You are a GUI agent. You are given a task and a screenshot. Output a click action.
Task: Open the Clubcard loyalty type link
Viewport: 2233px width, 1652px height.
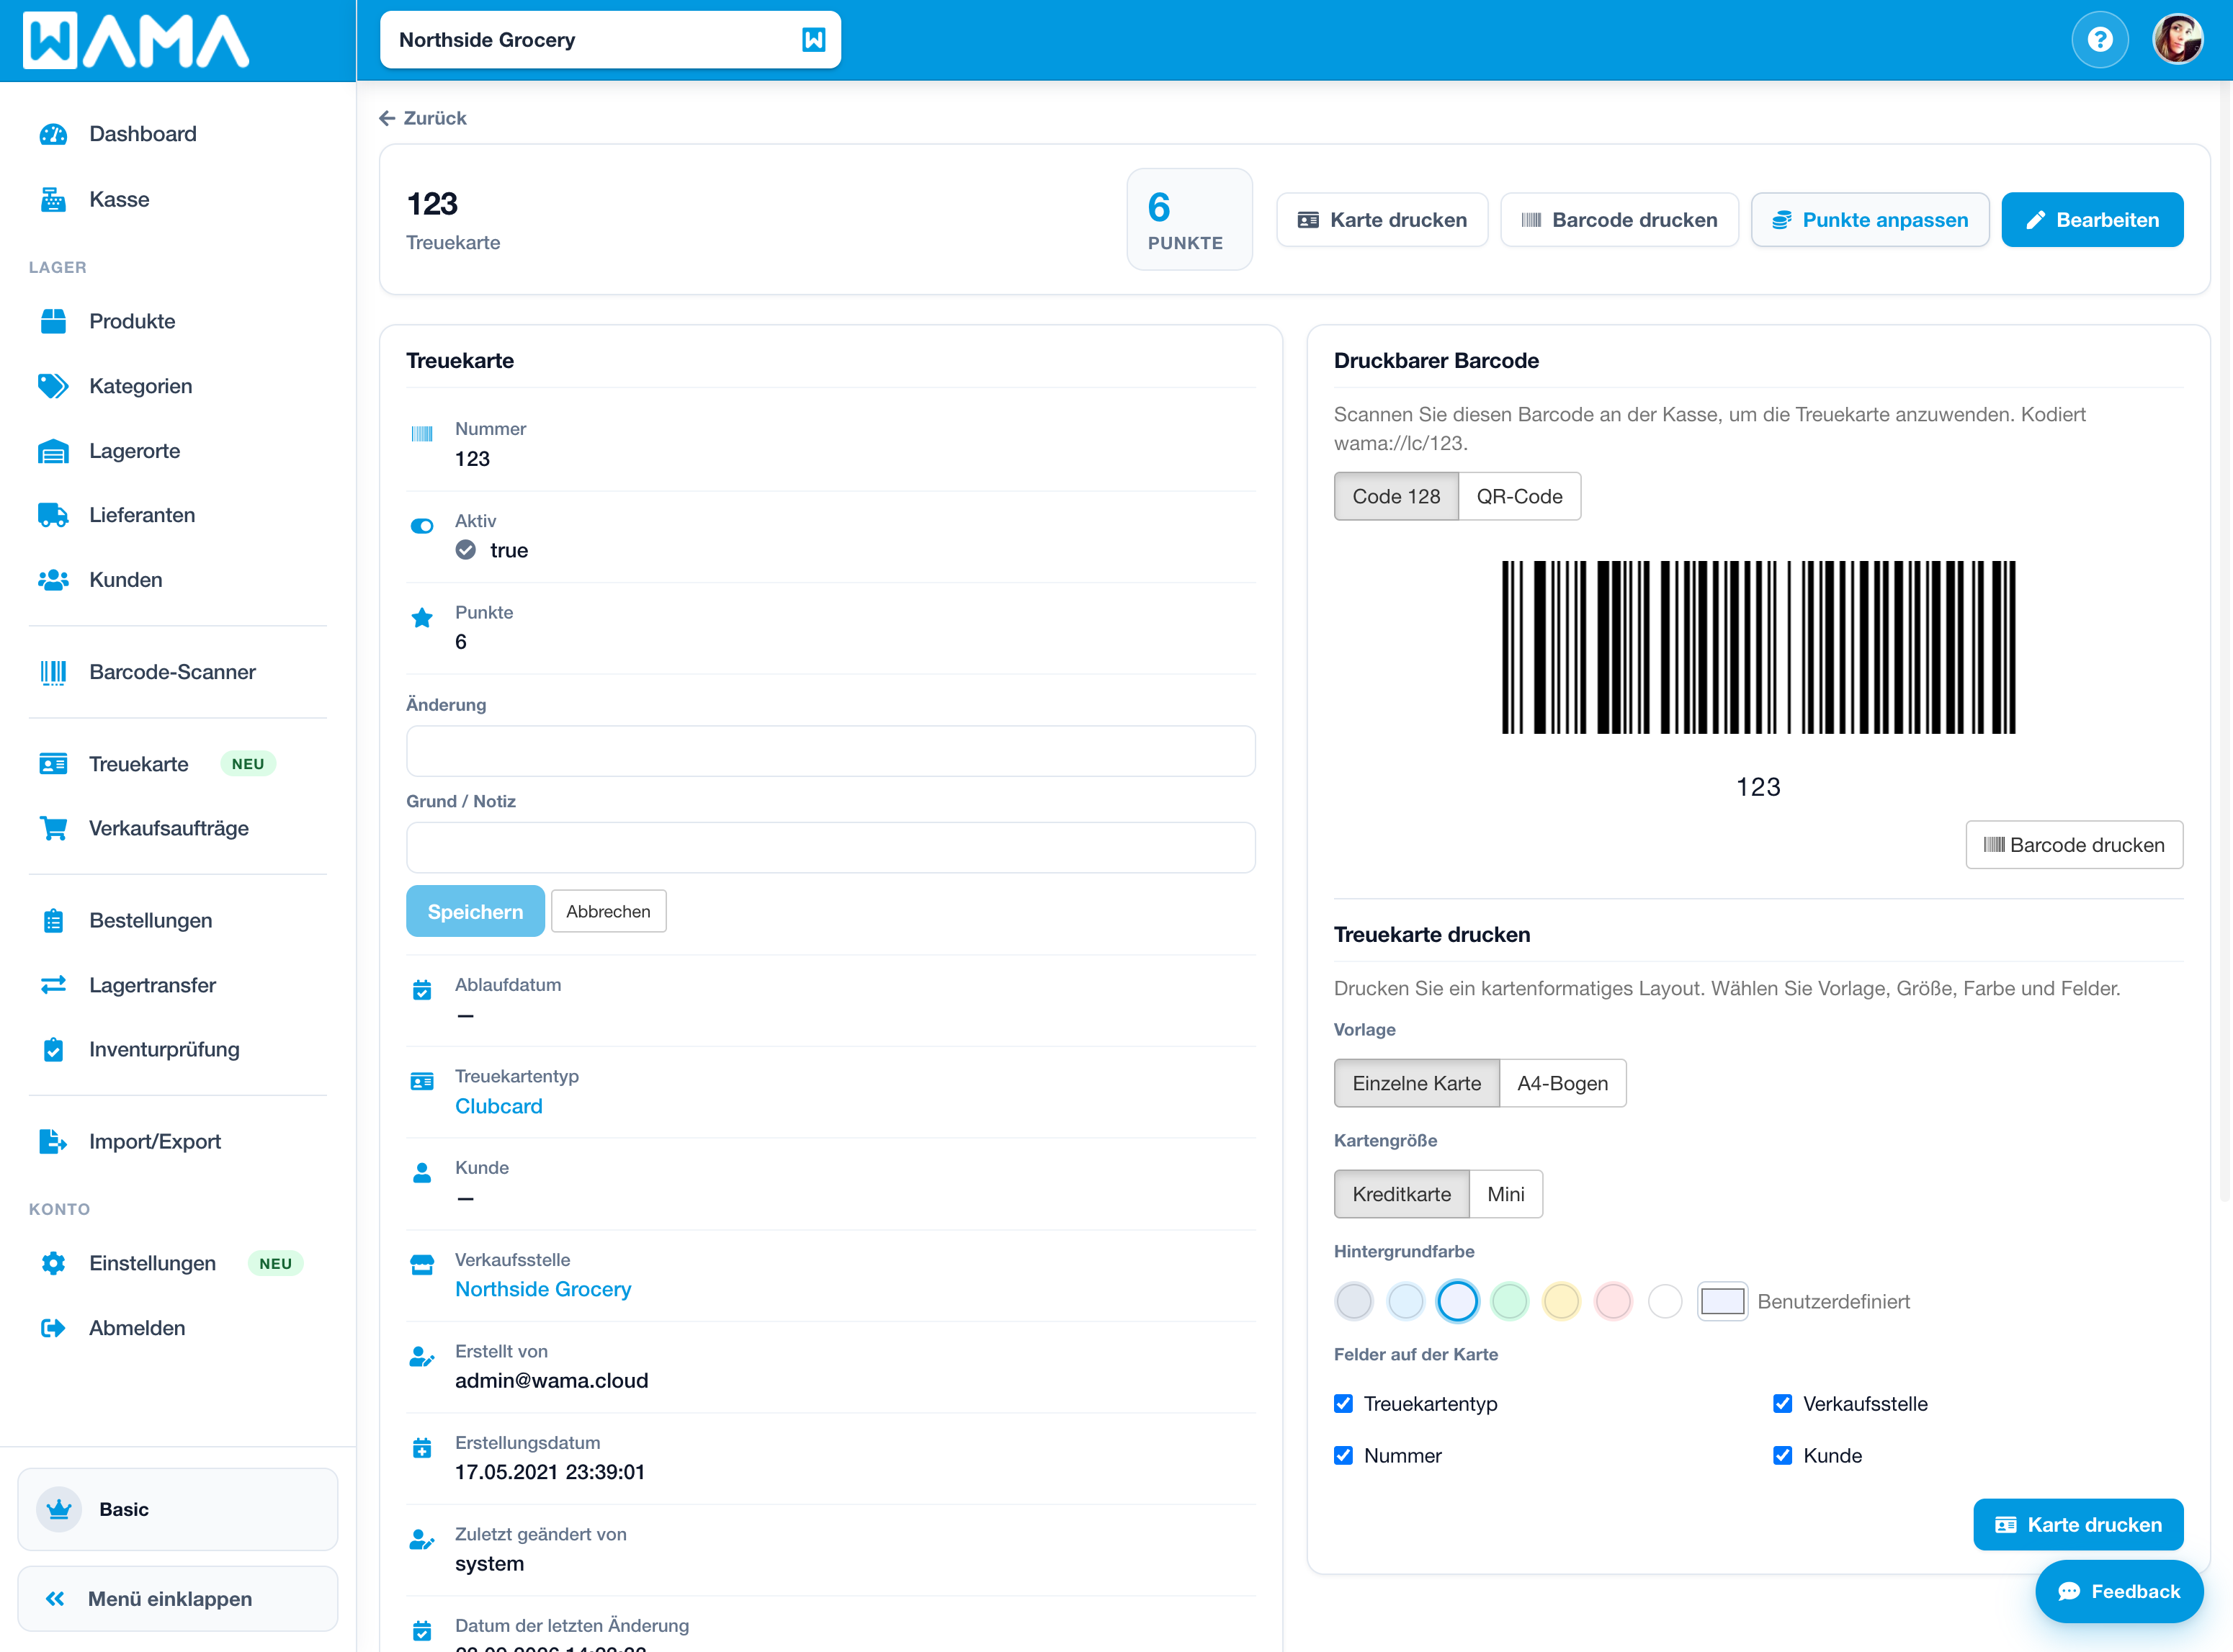498,1106
